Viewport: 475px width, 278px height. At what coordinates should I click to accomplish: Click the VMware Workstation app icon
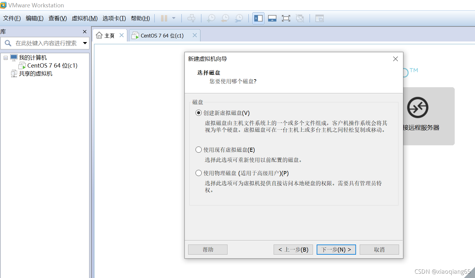pos(3,5)
